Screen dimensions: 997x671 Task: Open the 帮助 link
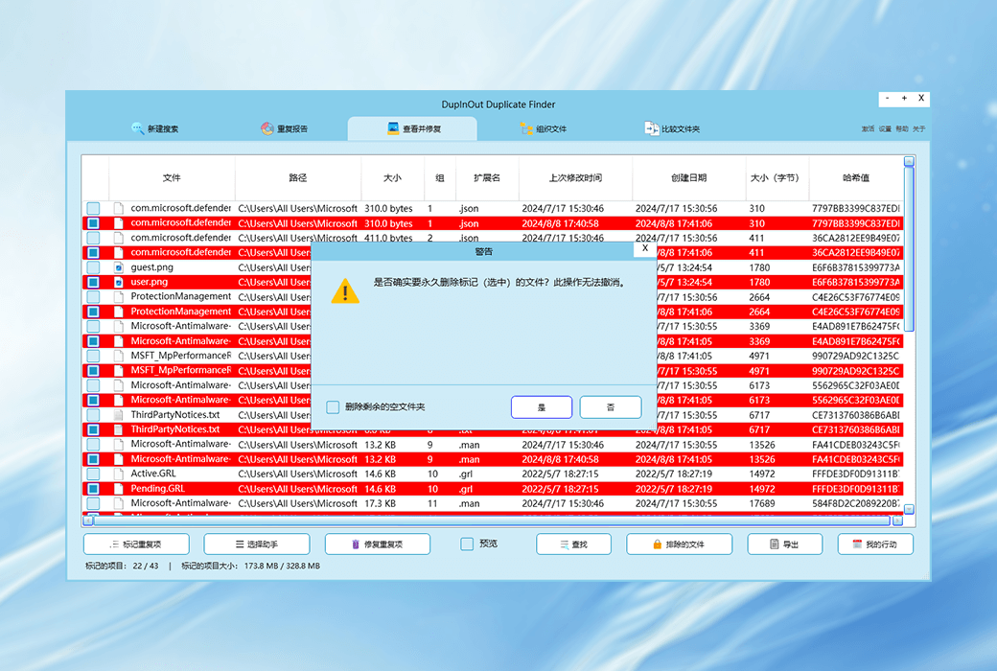point(902,128)
